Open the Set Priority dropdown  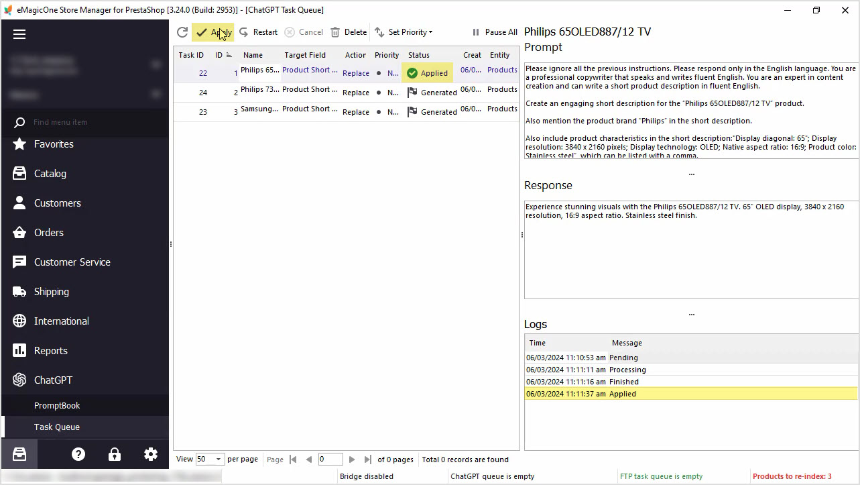pos(404,32)
